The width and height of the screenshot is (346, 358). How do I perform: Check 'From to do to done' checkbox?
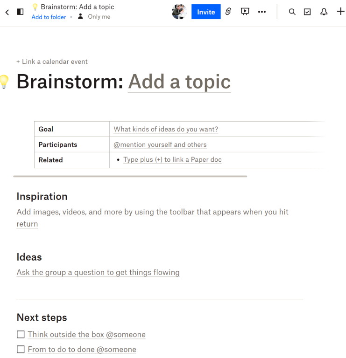coord(21,349)
